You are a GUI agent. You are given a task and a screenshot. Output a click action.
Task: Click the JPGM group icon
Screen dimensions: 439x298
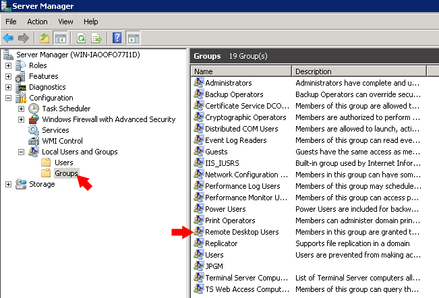tap(198, 266)
